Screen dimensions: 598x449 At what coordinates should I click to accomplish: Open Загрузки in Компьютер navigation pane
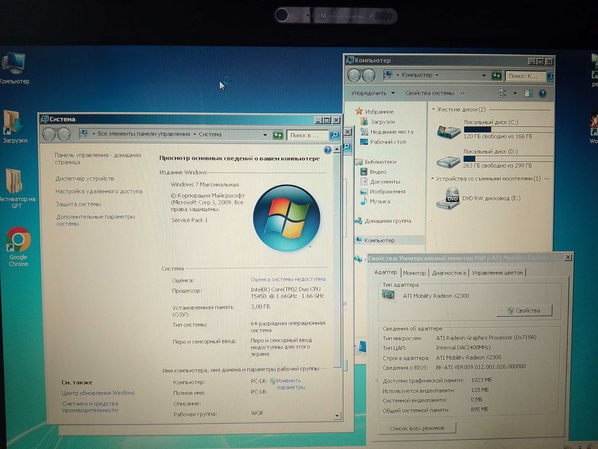pyautogui.click(x=378, y=122)
